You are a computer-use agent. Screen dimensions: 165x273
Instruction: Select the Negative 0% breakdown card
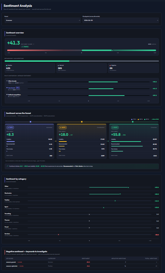(133, 68)
